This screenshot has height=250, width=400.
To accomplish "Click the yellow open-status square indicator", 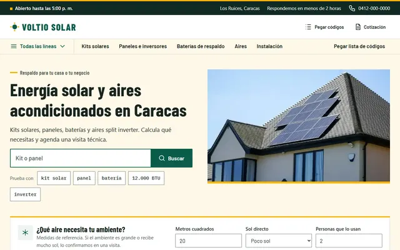I will point(11,9).
